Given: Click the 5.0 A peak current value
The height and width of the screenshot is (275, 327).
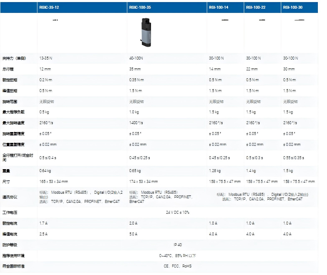Looking at the screenshot, I should (x=133, y=234).
